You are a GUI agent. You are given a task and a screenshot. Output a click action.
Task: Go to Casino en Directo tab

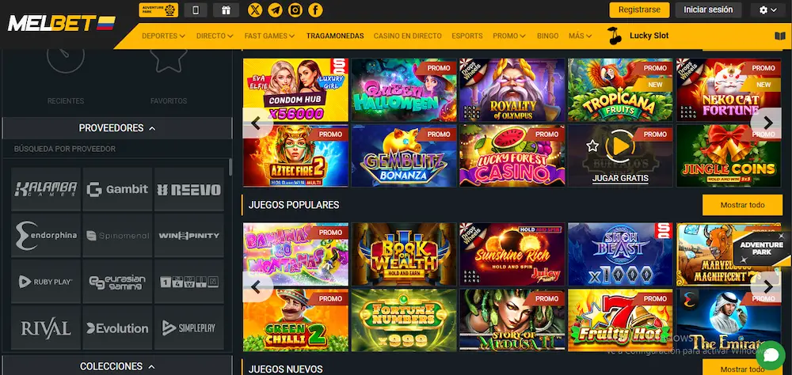pos(408,36)
